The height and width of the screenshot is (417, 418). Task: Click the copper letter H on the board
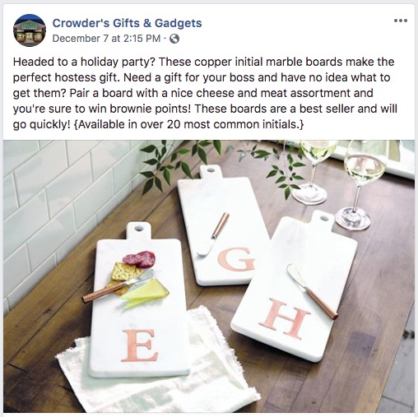pyautogui.click(x=285, y=318)
